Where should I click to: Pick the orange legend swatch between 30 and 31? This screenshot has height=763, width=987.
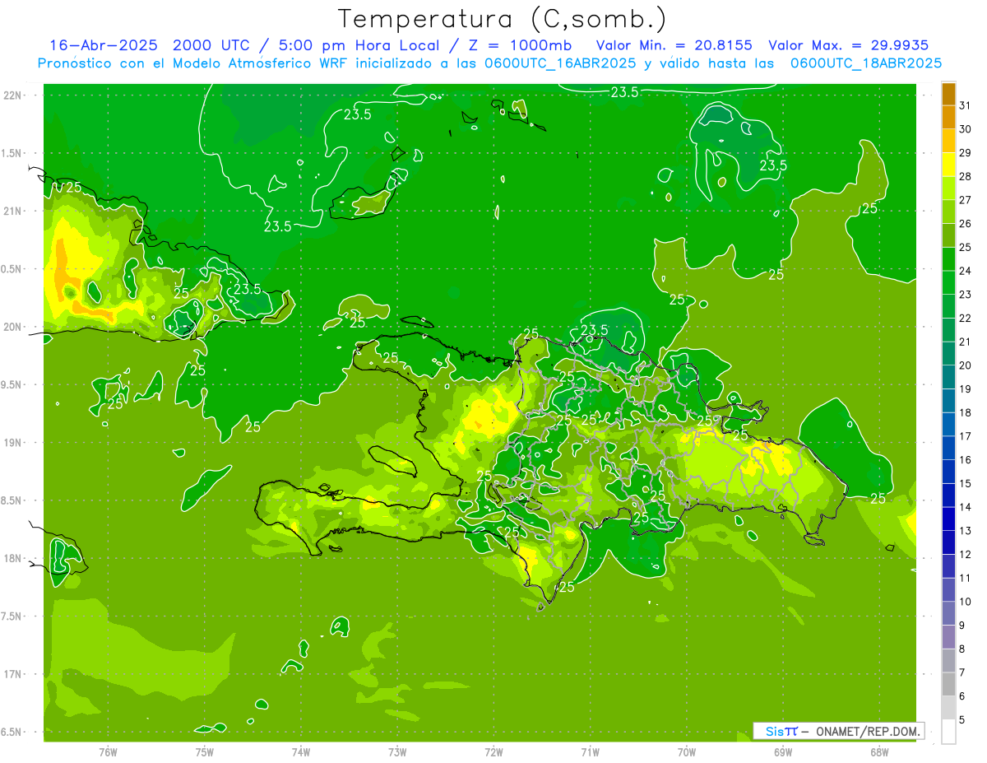point(948,117)
